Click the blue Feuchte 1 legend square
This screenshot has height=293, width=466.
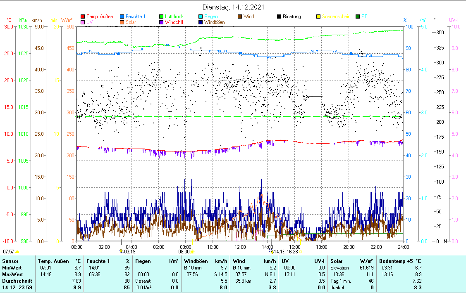click(x=122, y=17)
